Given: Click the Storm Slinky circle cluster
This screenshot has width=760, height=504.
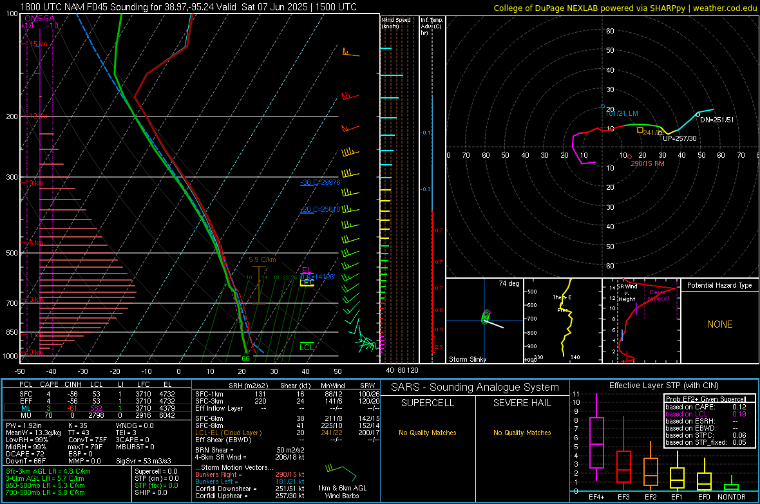Looking at the screenshot, I should pyautogui.click(x=486, y=317).
